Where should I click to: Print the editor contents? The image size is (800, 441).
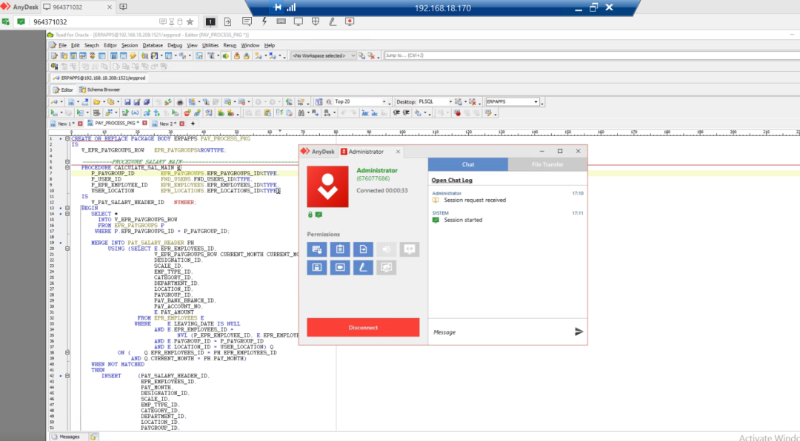[179, 101]
